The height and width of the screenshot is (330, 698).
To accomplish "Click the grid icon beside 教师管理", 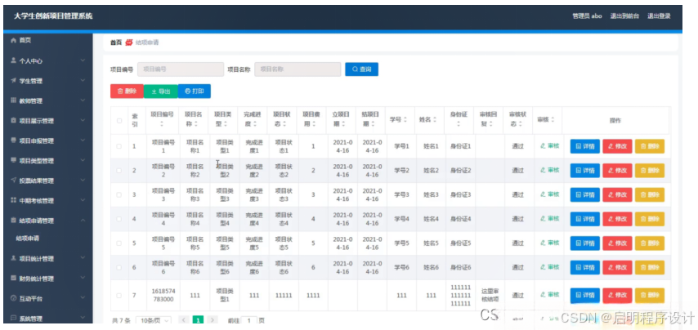I will pos(13,100).
